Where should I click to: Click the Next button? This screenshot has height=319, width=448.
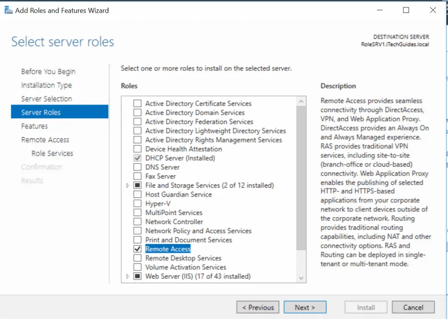[305, 307]
